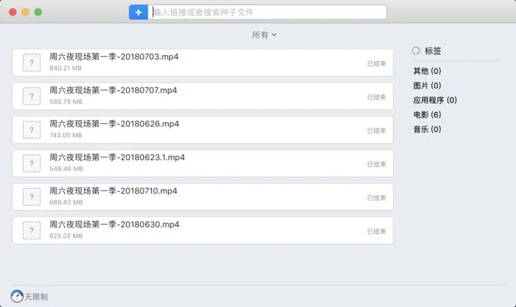The image size is (516, 307).
Task: Focus the link or torrent search field
Action: 267,12
